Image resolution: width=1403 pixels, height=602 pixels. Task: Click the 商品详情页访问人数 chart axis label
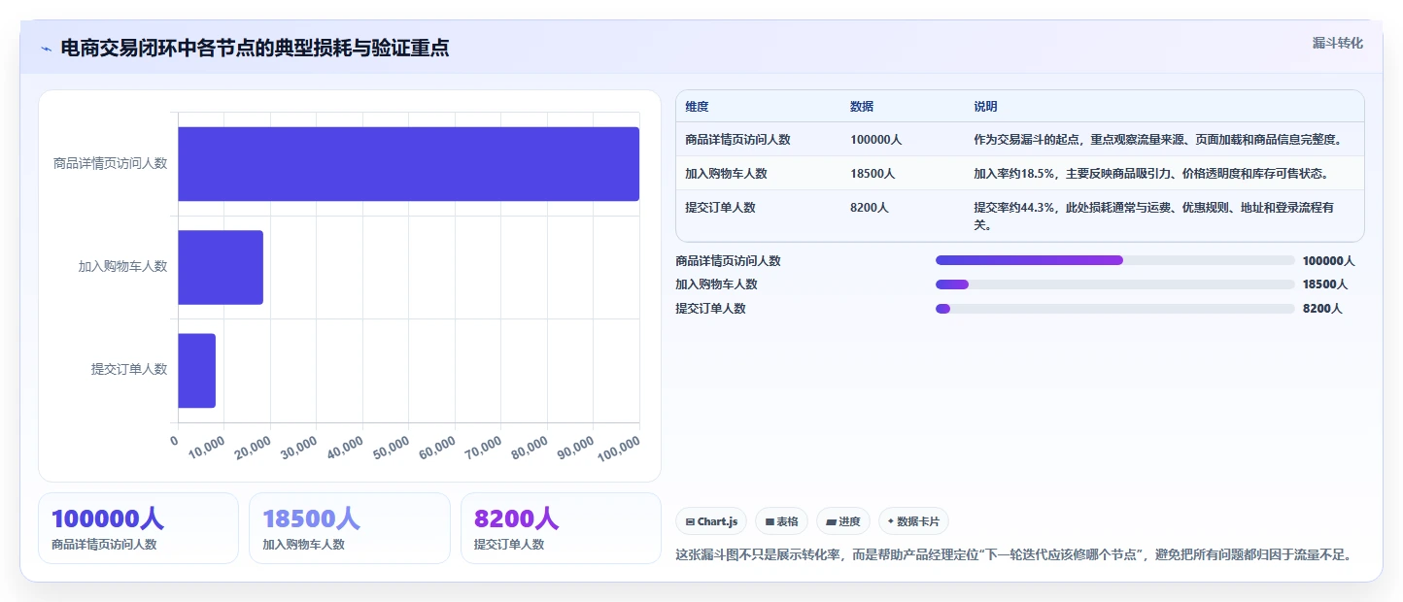[110, 163]
